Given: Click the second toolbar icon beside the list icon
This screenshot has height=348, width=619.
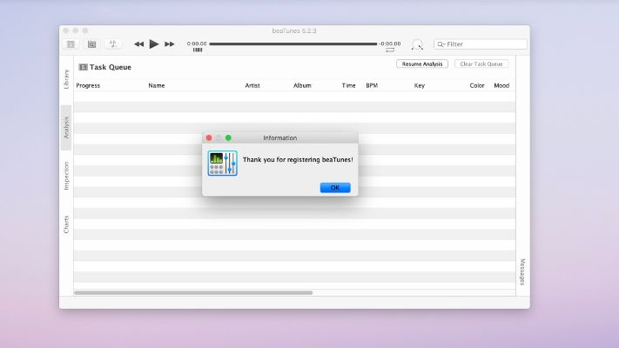Looking at the screenshot, I should (91, 44).
